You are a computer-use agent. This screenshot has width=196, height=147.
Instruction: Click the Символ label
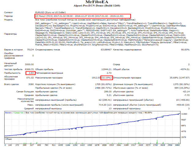[x=8, y=12]
